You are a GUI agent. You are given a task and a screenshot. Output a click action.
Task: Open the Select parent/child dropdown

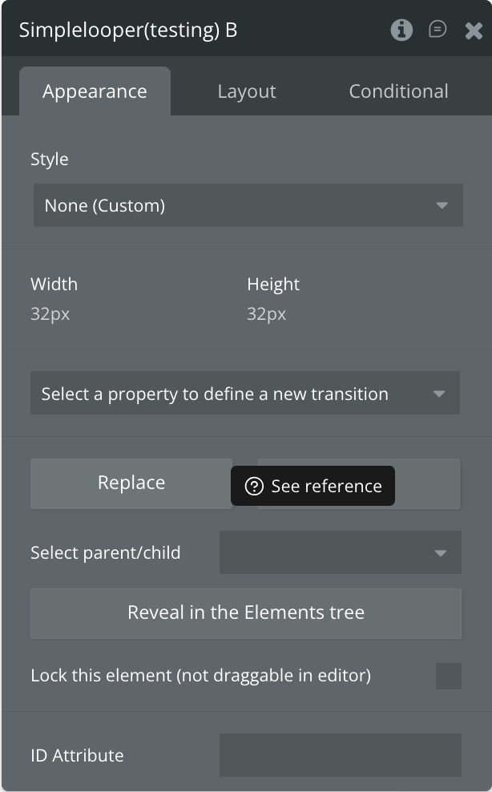(340, 552)
